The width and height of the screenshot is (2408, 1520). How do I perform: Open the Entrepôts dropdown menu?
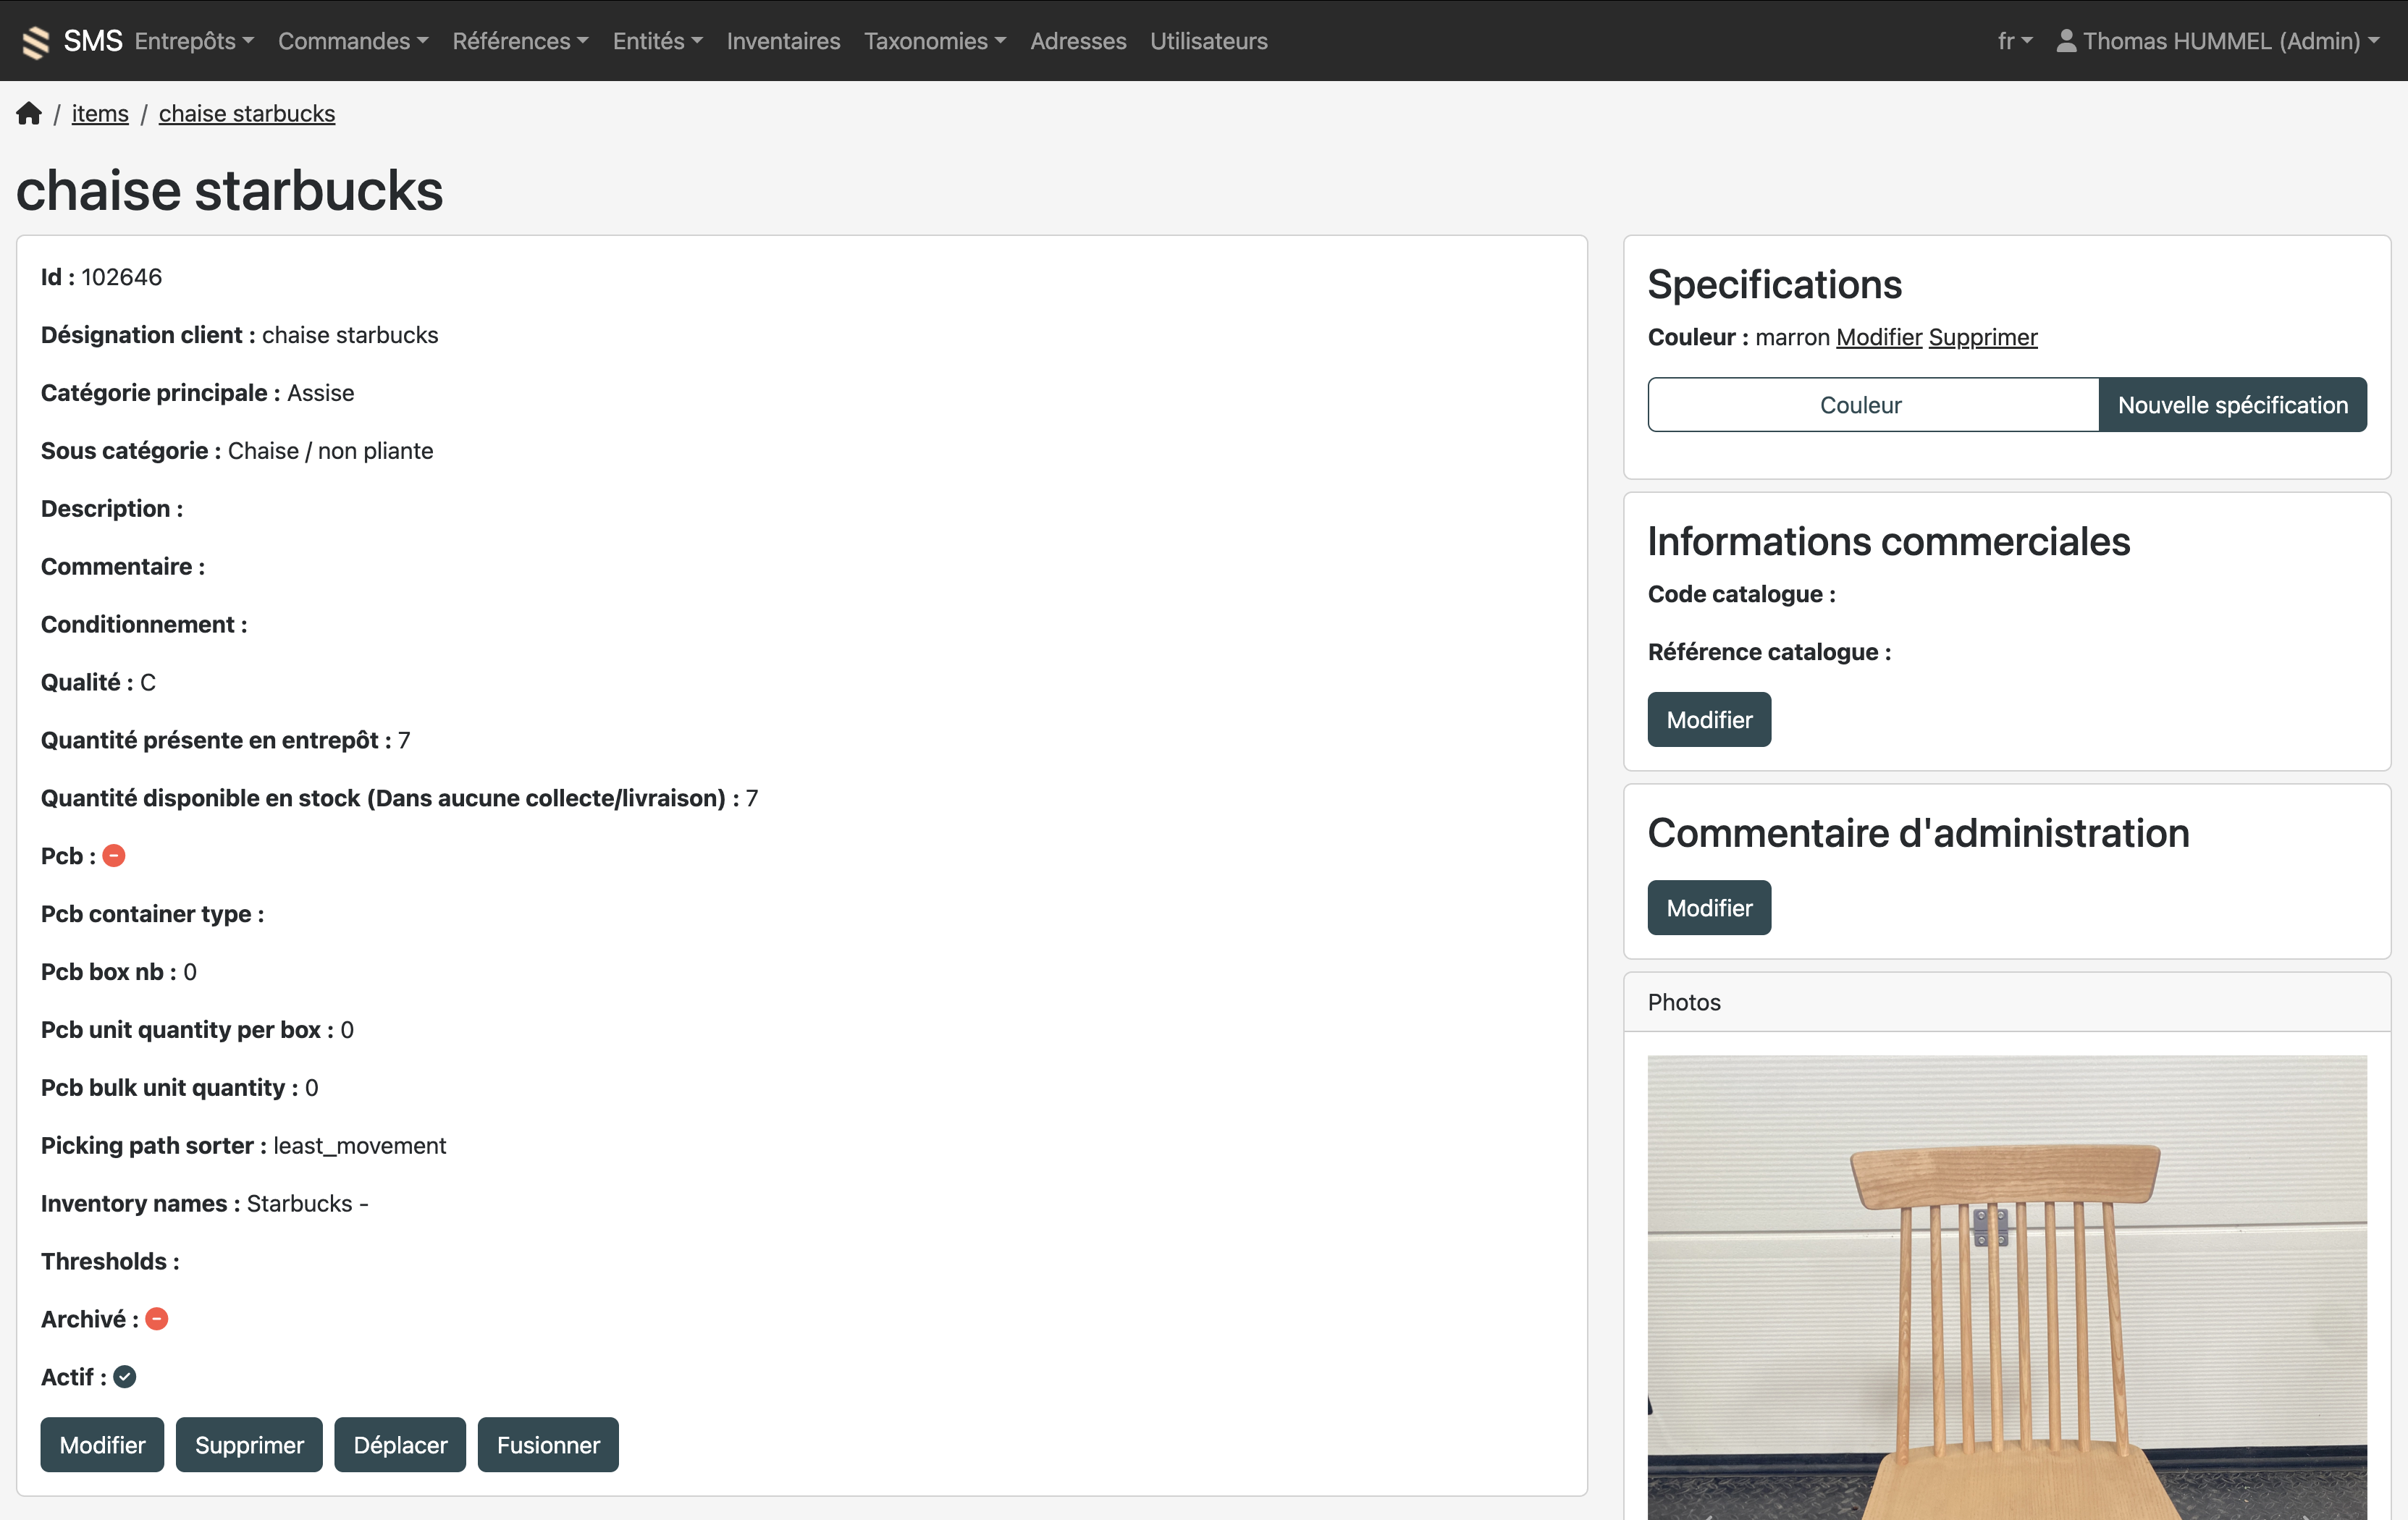coord(195,41)
